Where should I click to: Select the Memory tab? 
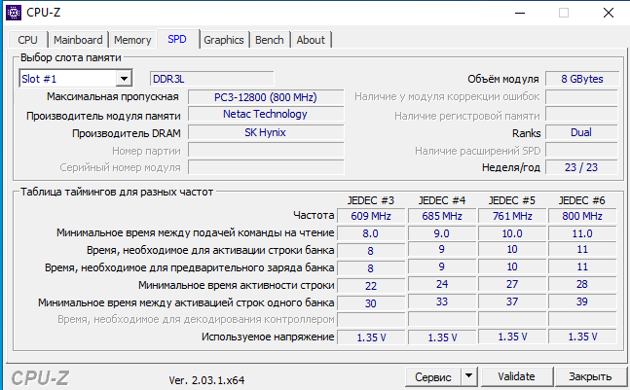[132, 40]
